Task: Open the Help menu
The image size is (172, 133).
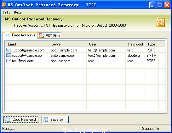Action: coord(18,12)
